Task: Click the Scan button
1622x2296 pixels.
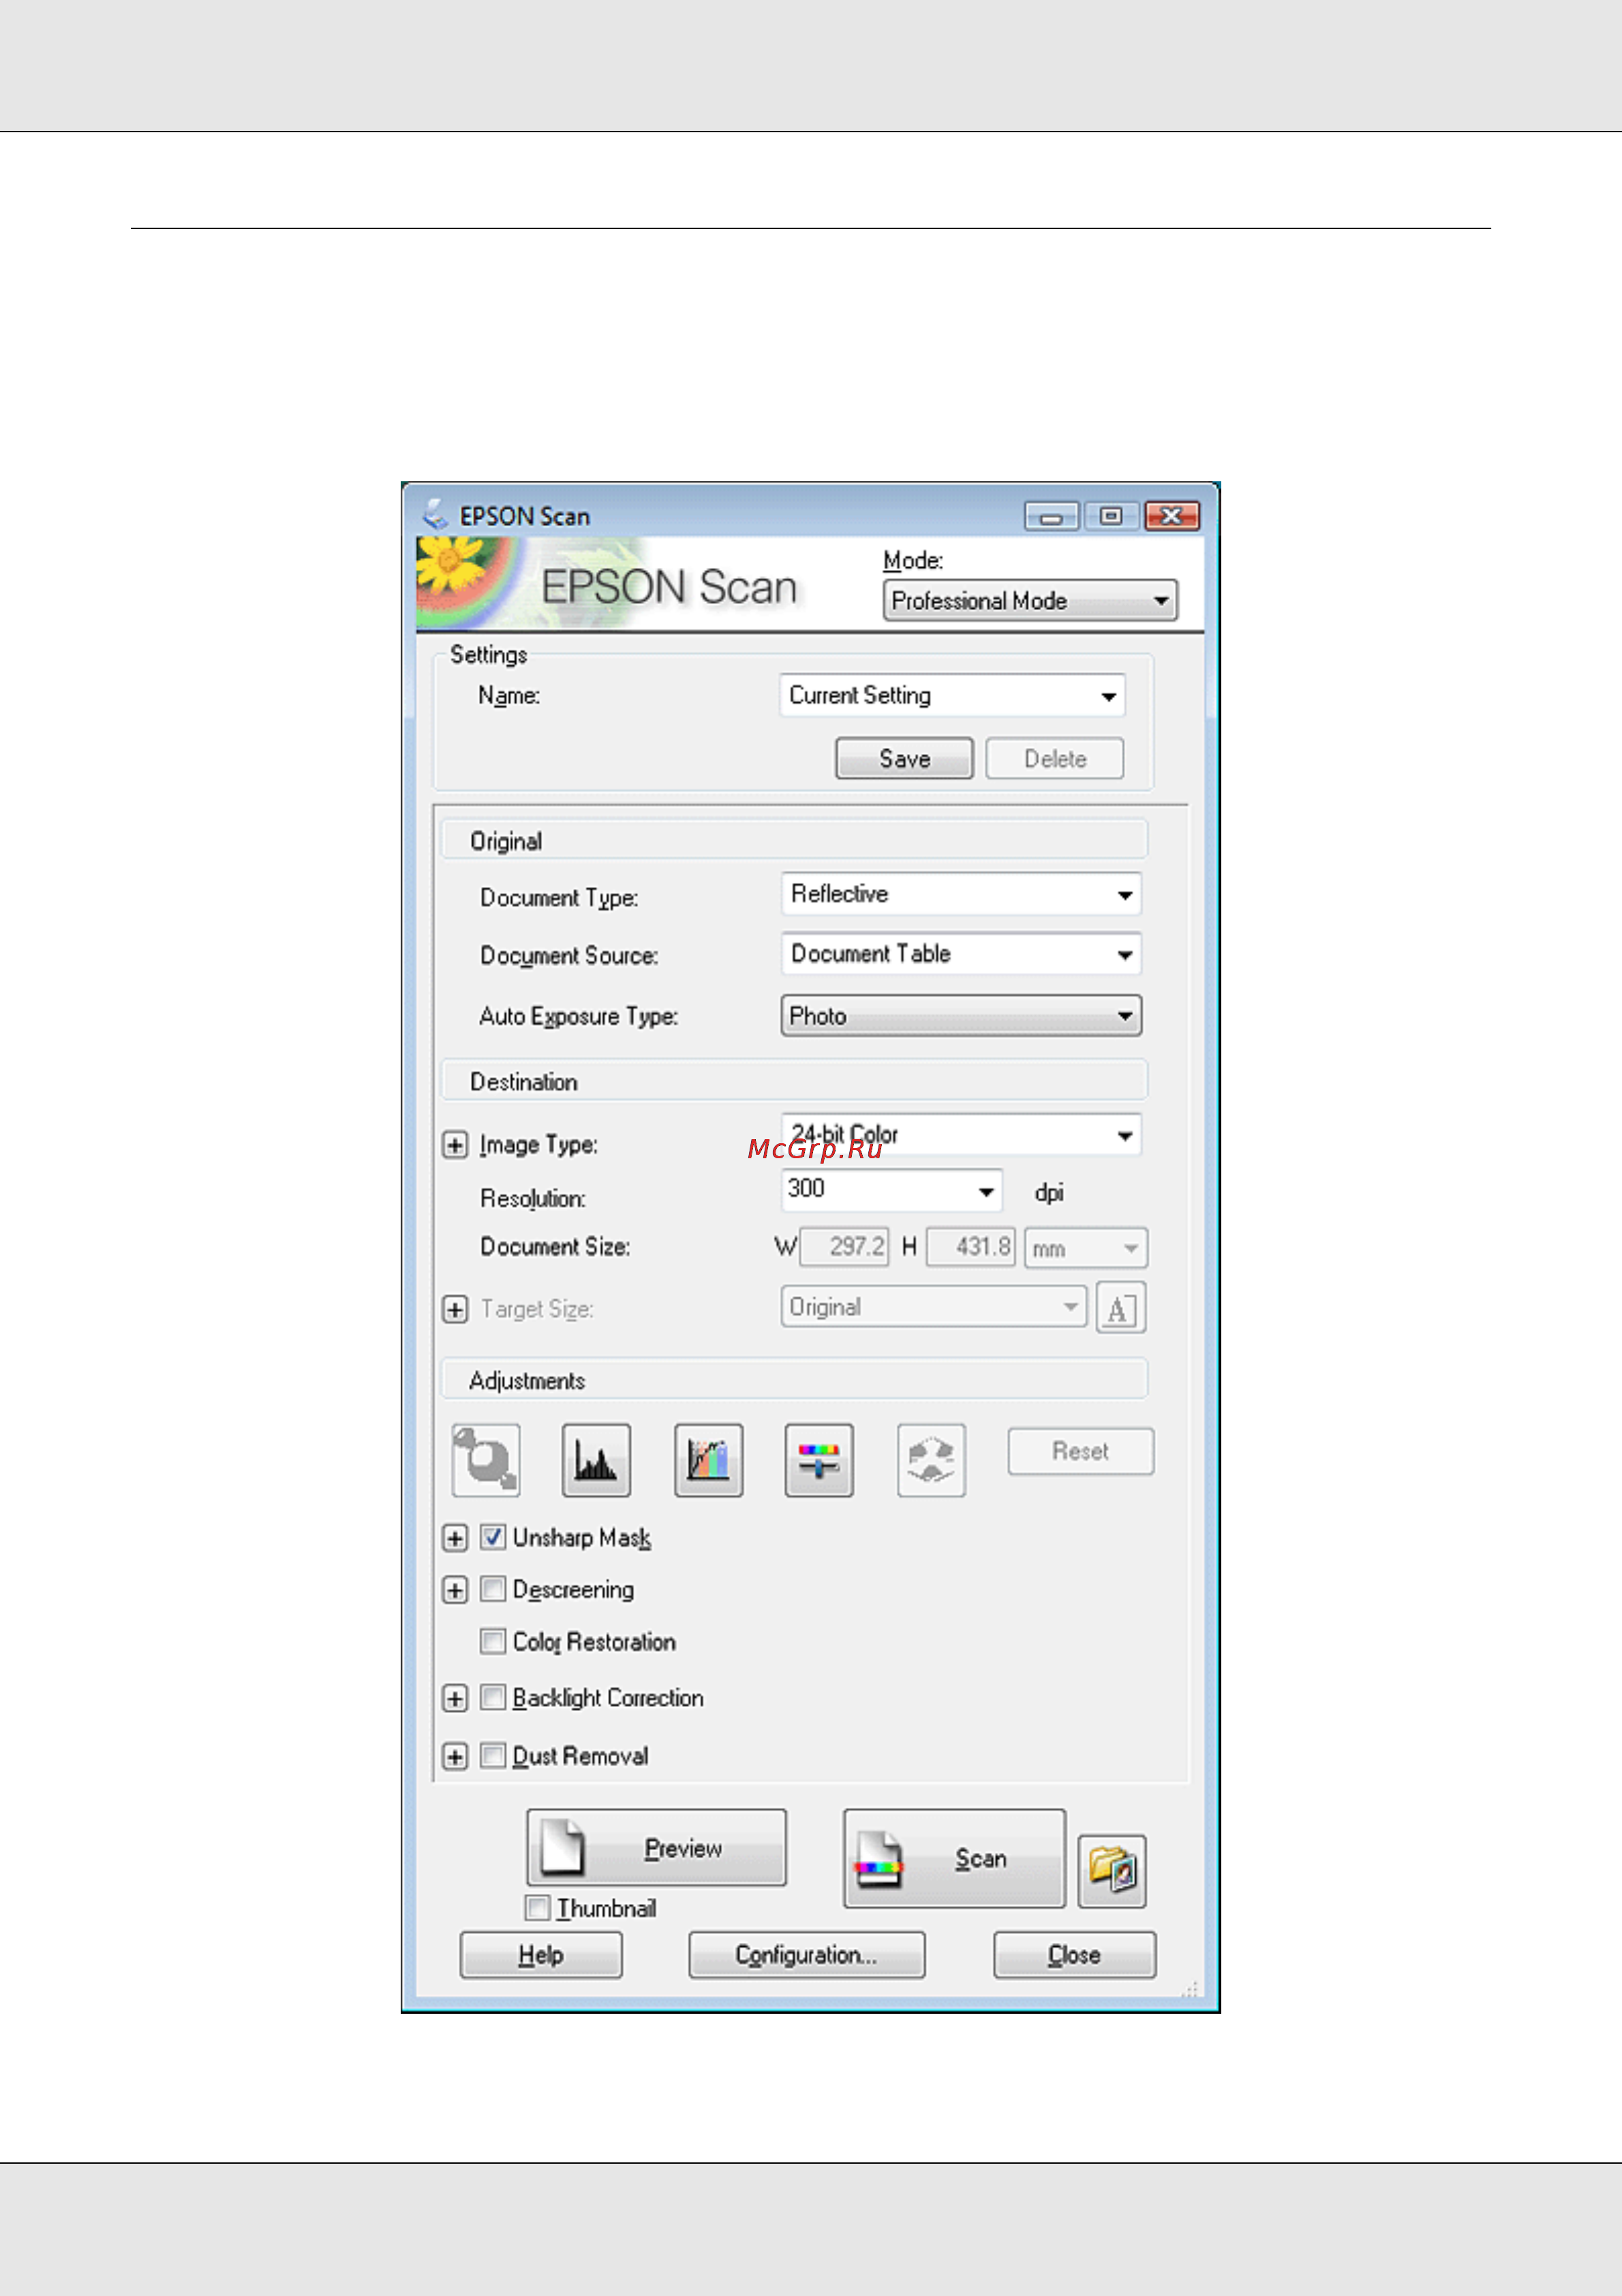Action: pyautogui.click(x=954, y=1858)
